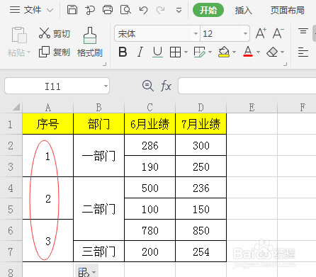Click the Borders grid icon

click(x=175, y=52)
